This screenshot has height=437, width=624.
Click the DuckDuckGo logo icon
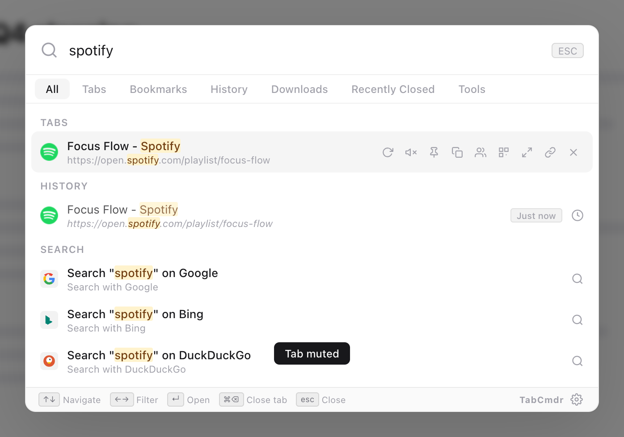(49, 361)
